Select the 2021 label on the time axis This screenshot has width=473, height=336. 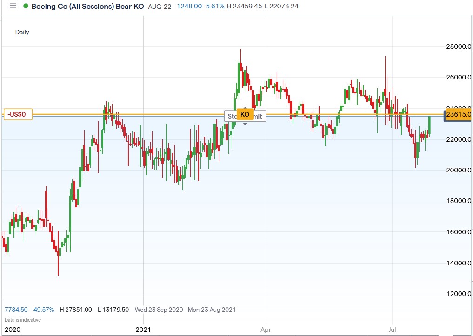tap(143, 329)
